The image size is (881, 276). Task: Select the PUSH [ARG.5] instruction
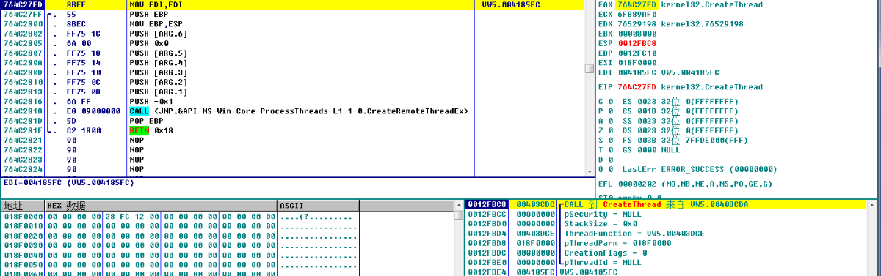[x=158, y=53]
